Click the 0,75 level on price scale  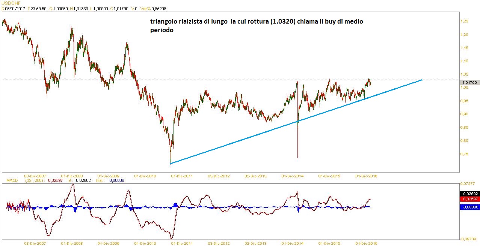(x=465, y=154)
